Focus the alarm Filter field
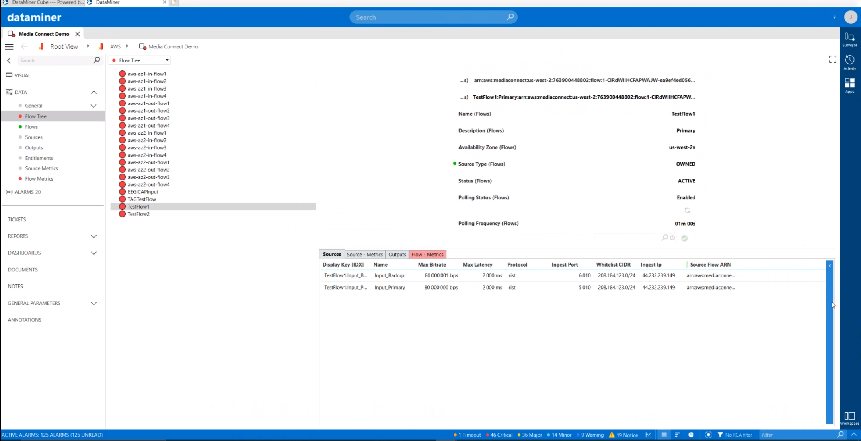The width and height of the screenshot is (861, 441). [797, 435]
